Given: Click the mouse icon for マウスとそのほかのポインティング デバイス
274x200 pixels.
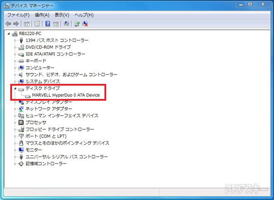Looking at the screenshot, I should (21, 143).
